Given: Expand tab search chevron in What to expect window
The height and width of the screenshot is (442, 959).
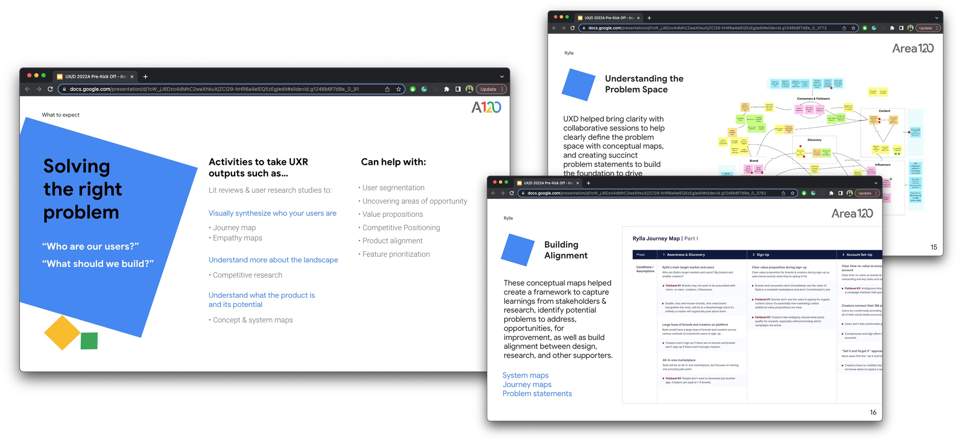Looking at the screenshot, I should tap(502, 76).
